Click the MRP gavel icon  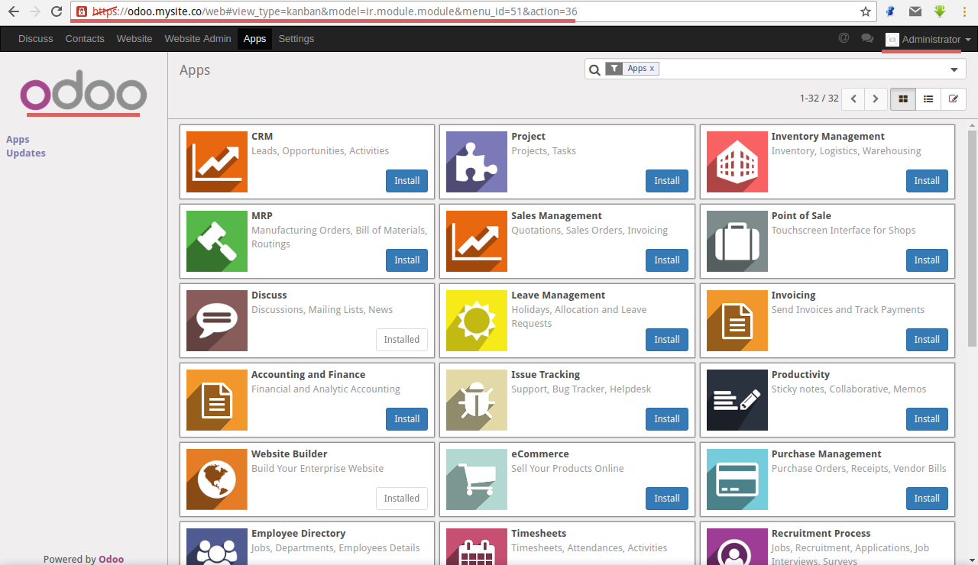[217, 241]
